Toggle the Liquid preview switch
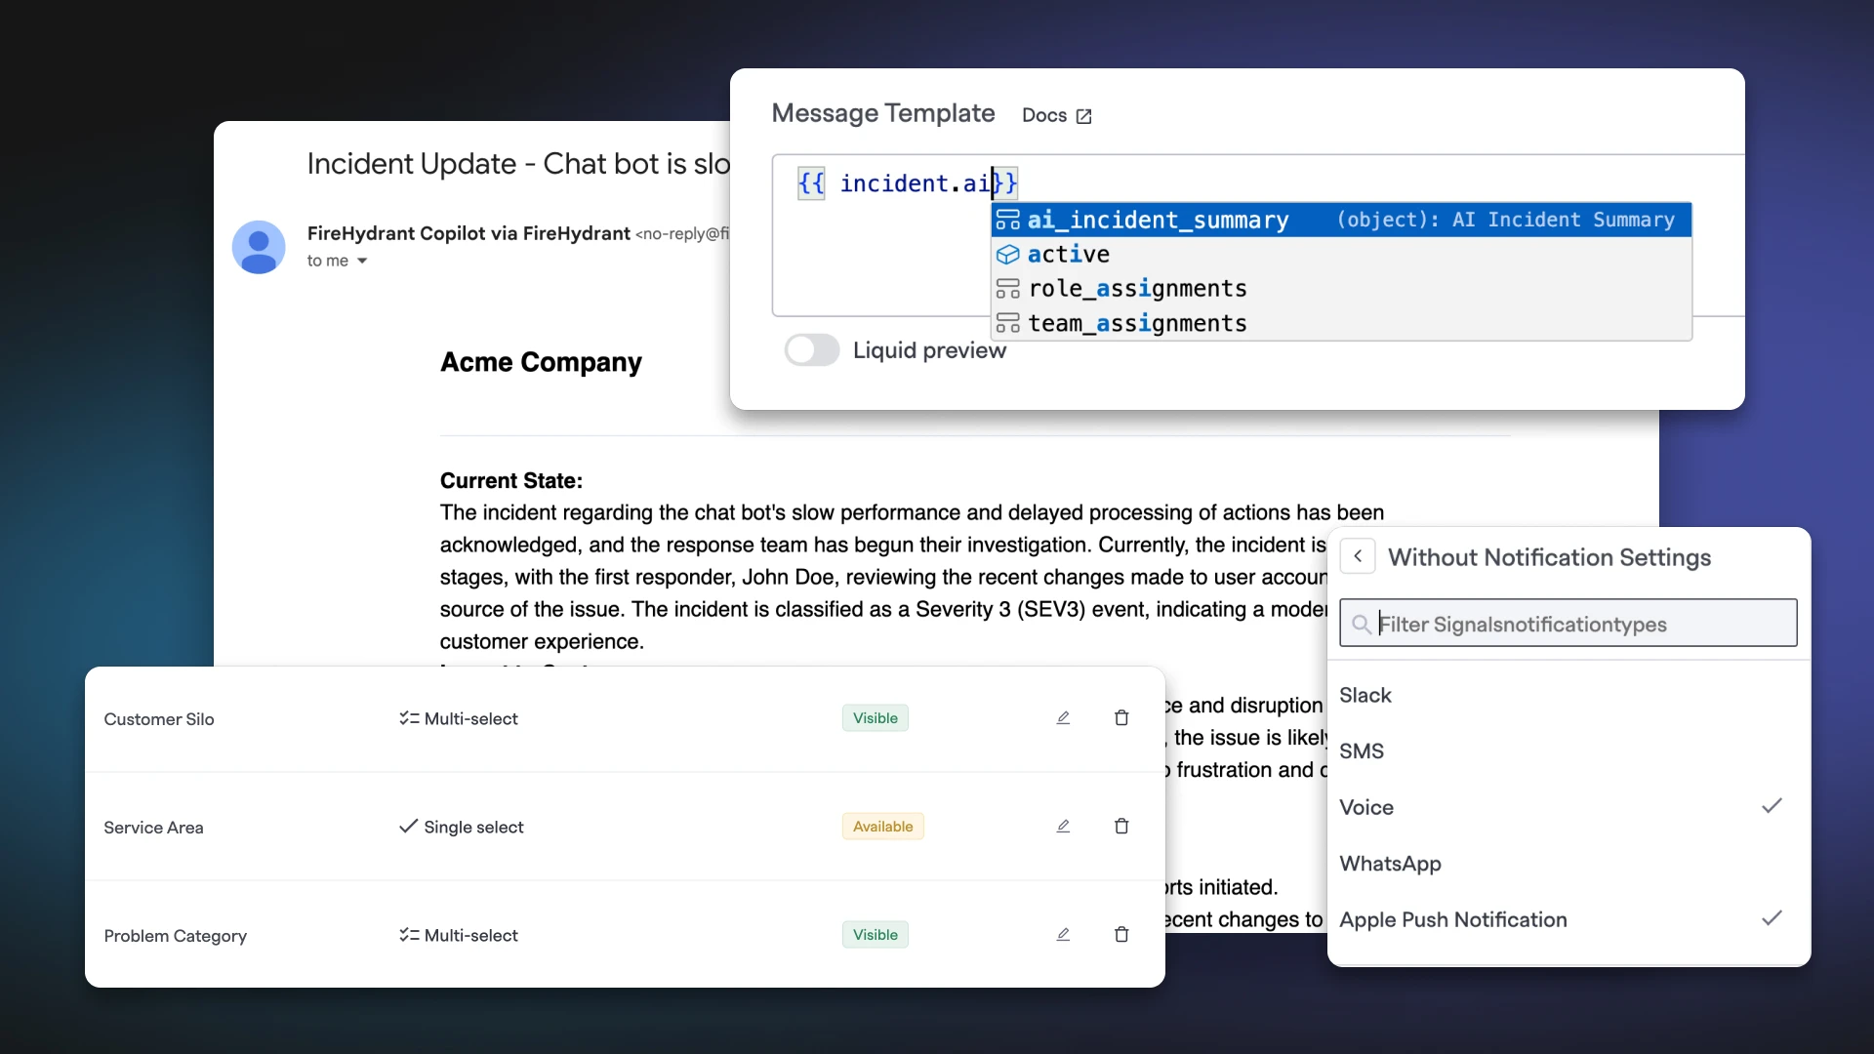Image resolution: width=1874 pixels, height=1054 pixels. point(812,350)
